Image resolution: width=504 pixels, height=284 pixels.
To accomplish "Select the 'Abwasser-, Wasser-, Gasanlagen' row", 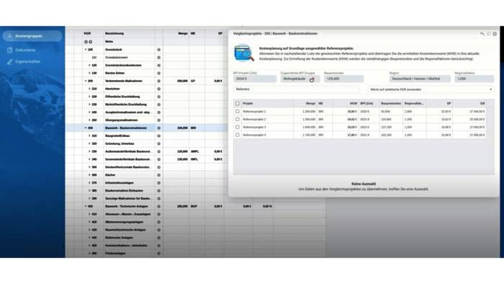I will pos(128,214).
